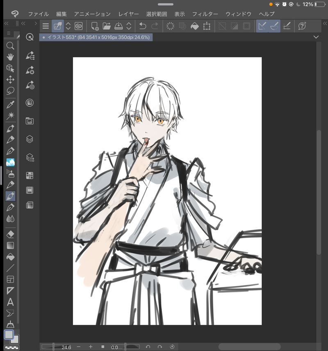328x351 pixels.
Task: Open the tool palette hamburger menu
Action: point(9,33)
